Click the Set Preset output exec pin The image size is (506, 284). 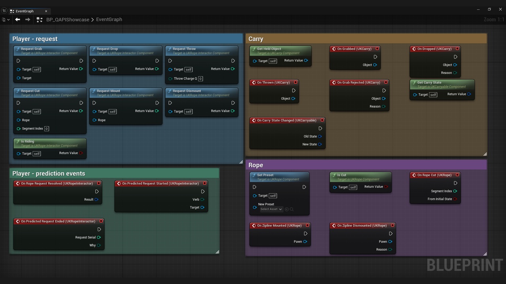click(x=304, y=187)
